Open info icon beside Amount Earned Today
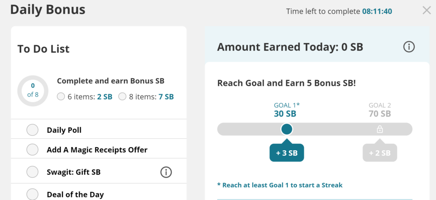 tap(409, 47)
